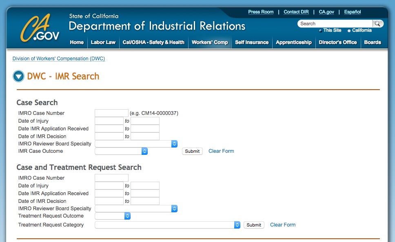This screenshot has height=242, width=395.
Task: Focus Treatment Search IMRO Case Number field
Action: (x=111, y=178)
